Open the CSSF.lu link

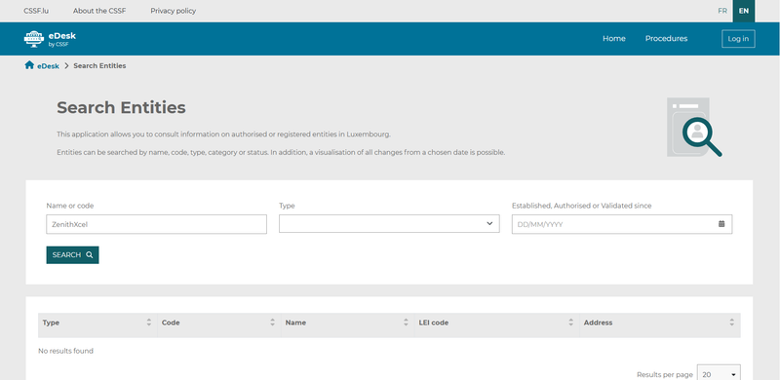tap(36, 11)
